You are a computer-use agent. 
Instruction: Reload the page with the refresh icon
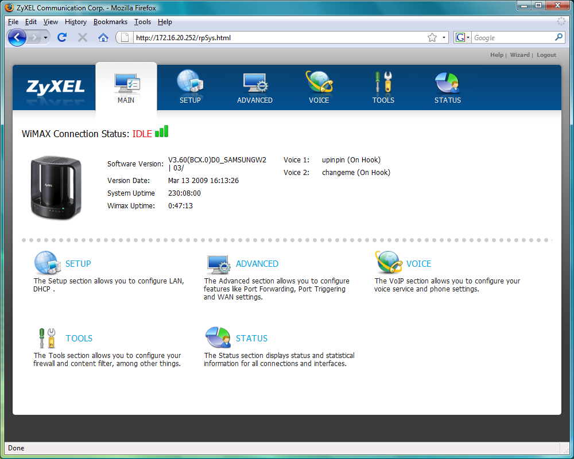click(x=62, y=37)
